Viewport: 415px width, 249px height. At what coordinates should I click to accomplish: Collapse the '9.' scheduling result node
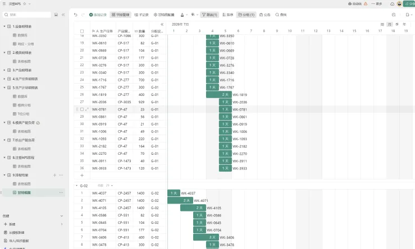click(x=4, y=175)
